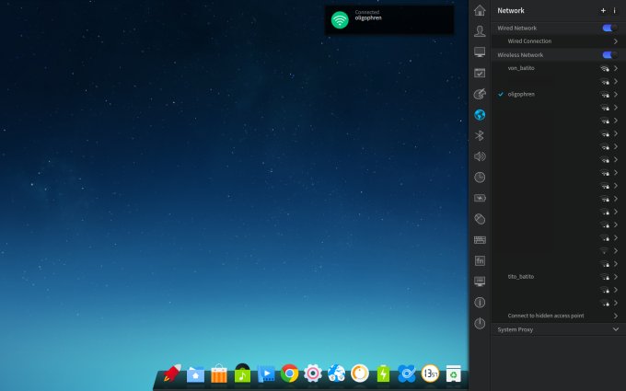The image size is (626, 391).
Task: Open Keyboard settings in the sidebar
Action: (x=479, y=239)
